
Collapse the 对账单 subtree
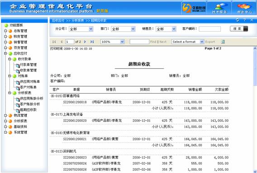point(10,76)
